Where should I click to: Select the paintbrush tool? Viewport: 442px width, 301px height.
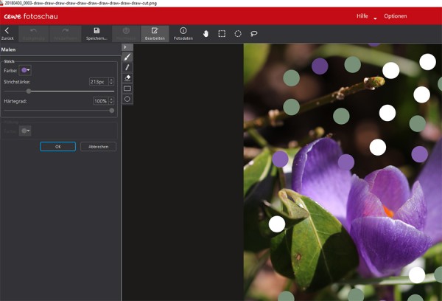pos(127,57)
